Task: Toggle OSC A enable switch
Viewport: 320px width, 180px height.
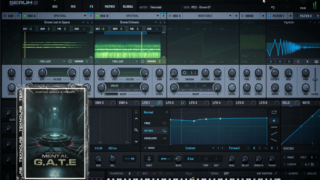Action: pos(25,16)
